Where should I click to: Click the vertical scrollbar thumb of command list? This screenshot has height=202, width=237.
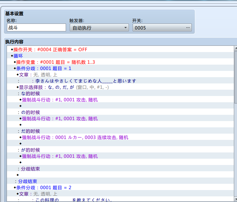[x=236, y=77]
